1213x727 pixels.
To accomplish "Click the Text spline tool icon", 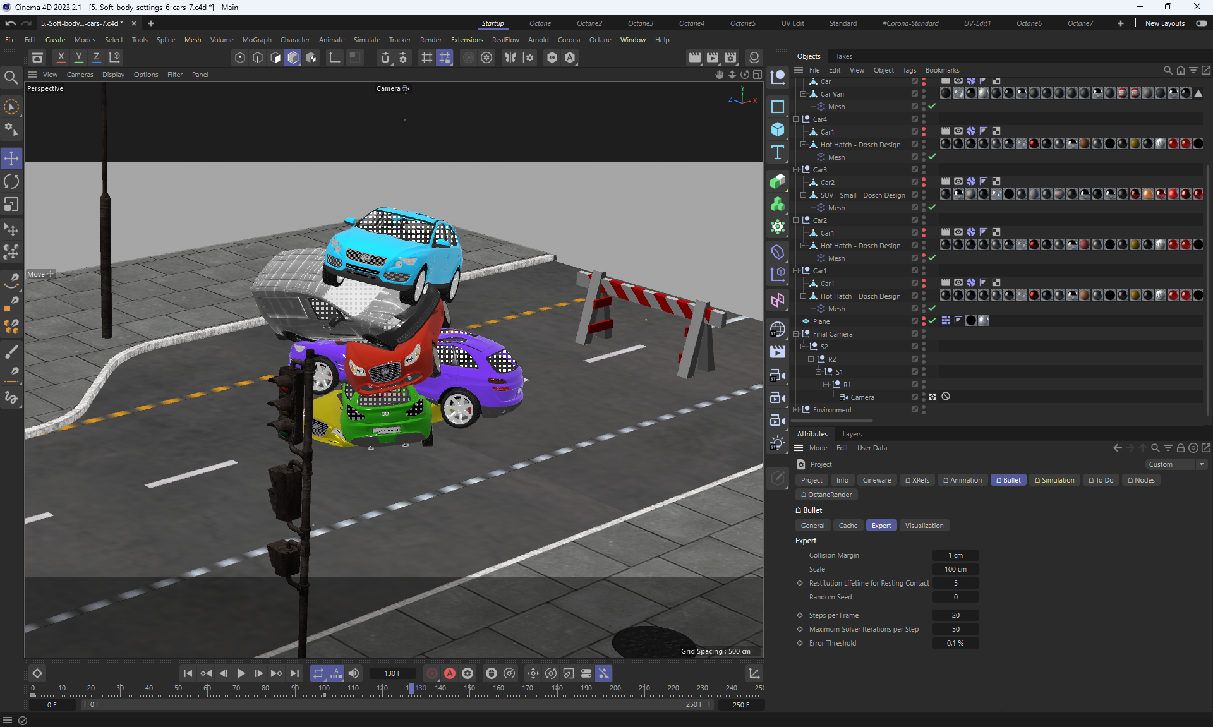I will point(778,152).
